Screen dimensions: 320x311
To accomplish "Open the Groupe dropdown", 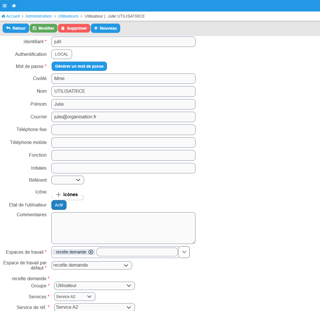I will (95, 286).
